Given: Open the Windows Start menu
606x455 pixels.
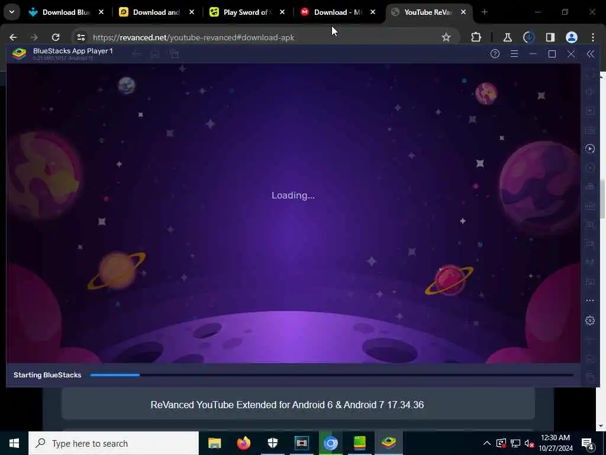Looking at the screenshot, I should (x=14, y=443).
